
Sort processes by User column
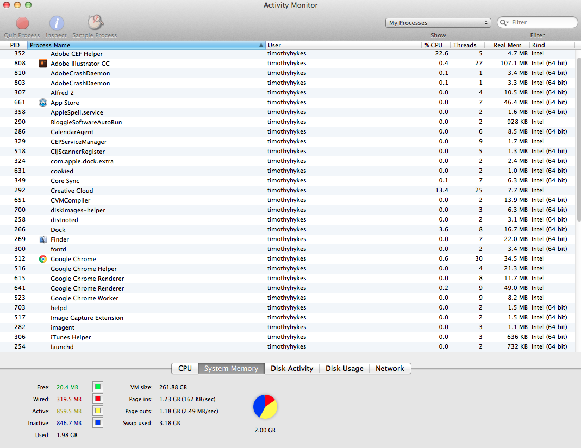pyautogui.click(x=343, y=45)
